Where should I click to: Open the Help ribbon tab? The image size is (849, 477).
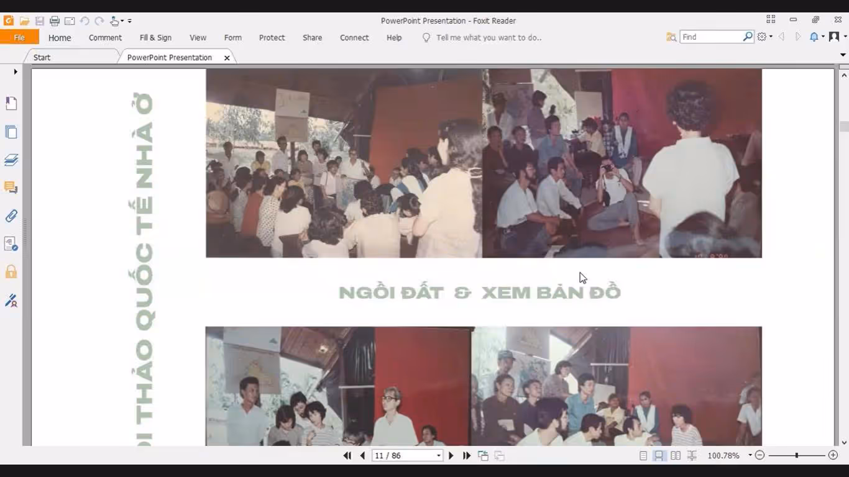tap(394, 38)
